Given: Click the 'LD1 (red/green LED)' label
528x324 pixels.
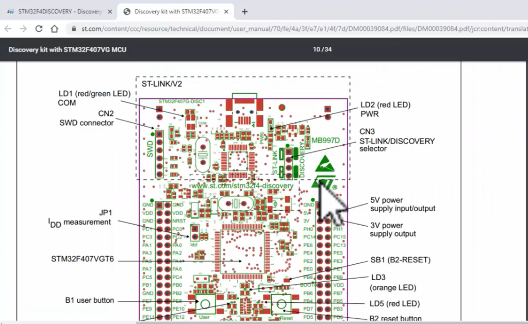Looking at the screenshot, I should point(94,94).
